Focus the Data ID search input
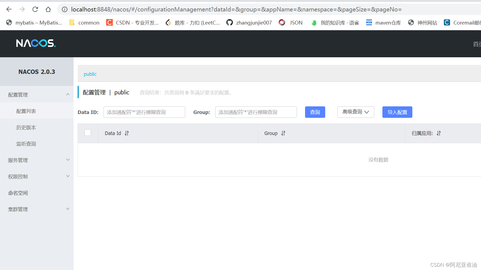The height and width of the screenshot is (270, 481). point(144,112)
